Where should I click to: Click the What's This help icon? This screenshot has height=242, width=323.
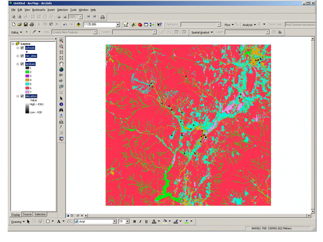(159, 25)
